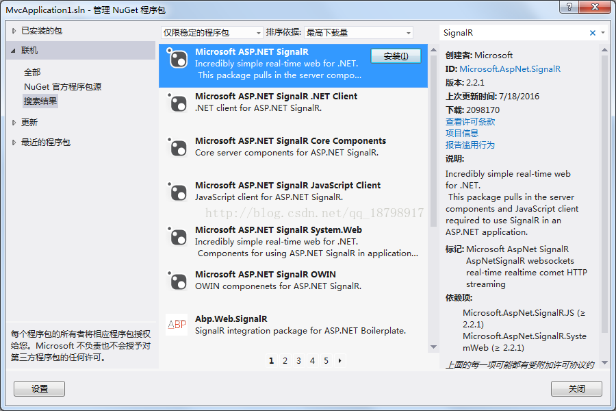Image resolution: width=616 pixels, height=411 pixels.
Task: Click the SignalR JavaScript Client package icon
Action: tap(177, 191)
